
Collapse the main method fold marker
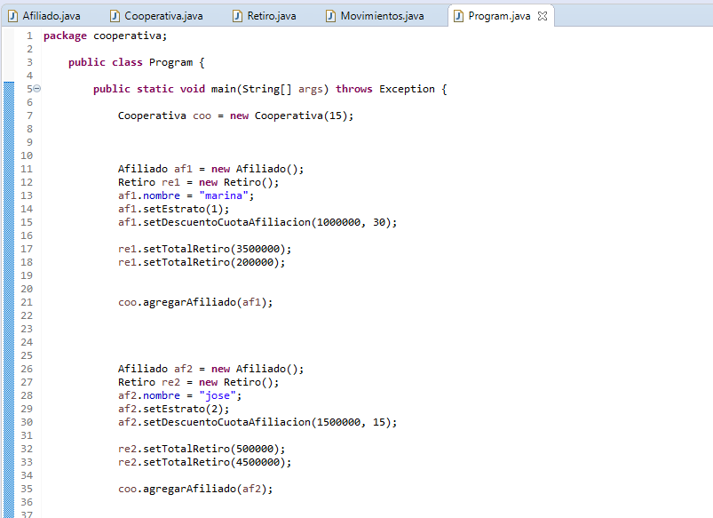coord(37,89)
